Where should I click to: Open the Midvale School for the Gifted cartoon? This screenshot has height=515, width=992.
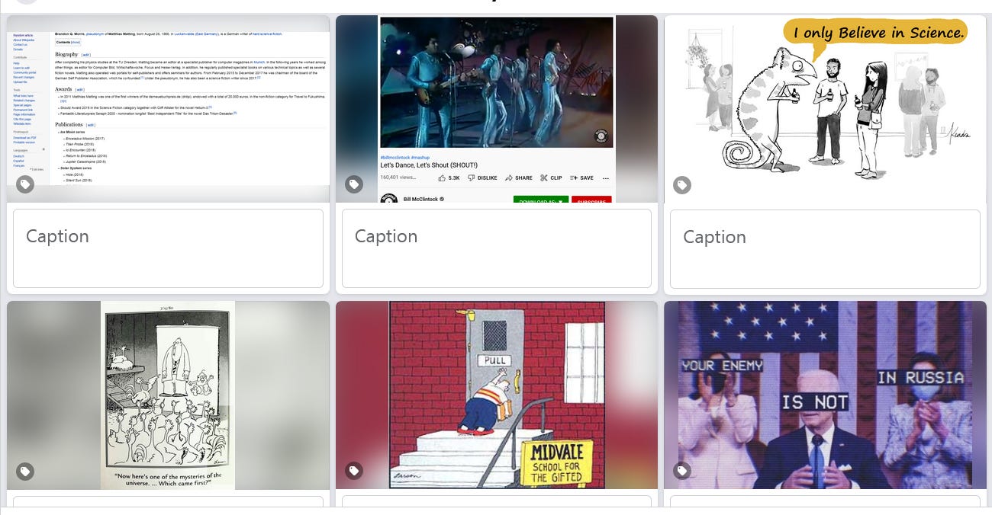(497, 395)
